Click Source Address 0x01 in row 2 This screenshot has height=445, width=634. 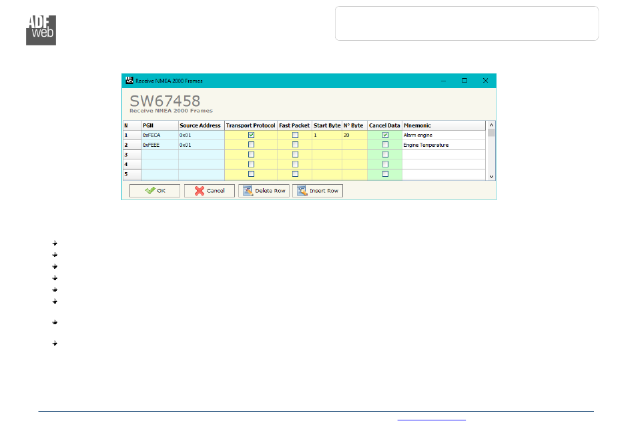tap(202, 145)
